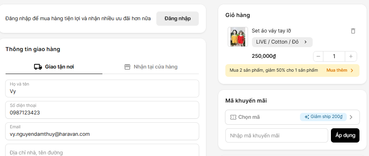Follow the Mua thêm link
This screenshot has width=369, height=156.
[x=336, y=70]
